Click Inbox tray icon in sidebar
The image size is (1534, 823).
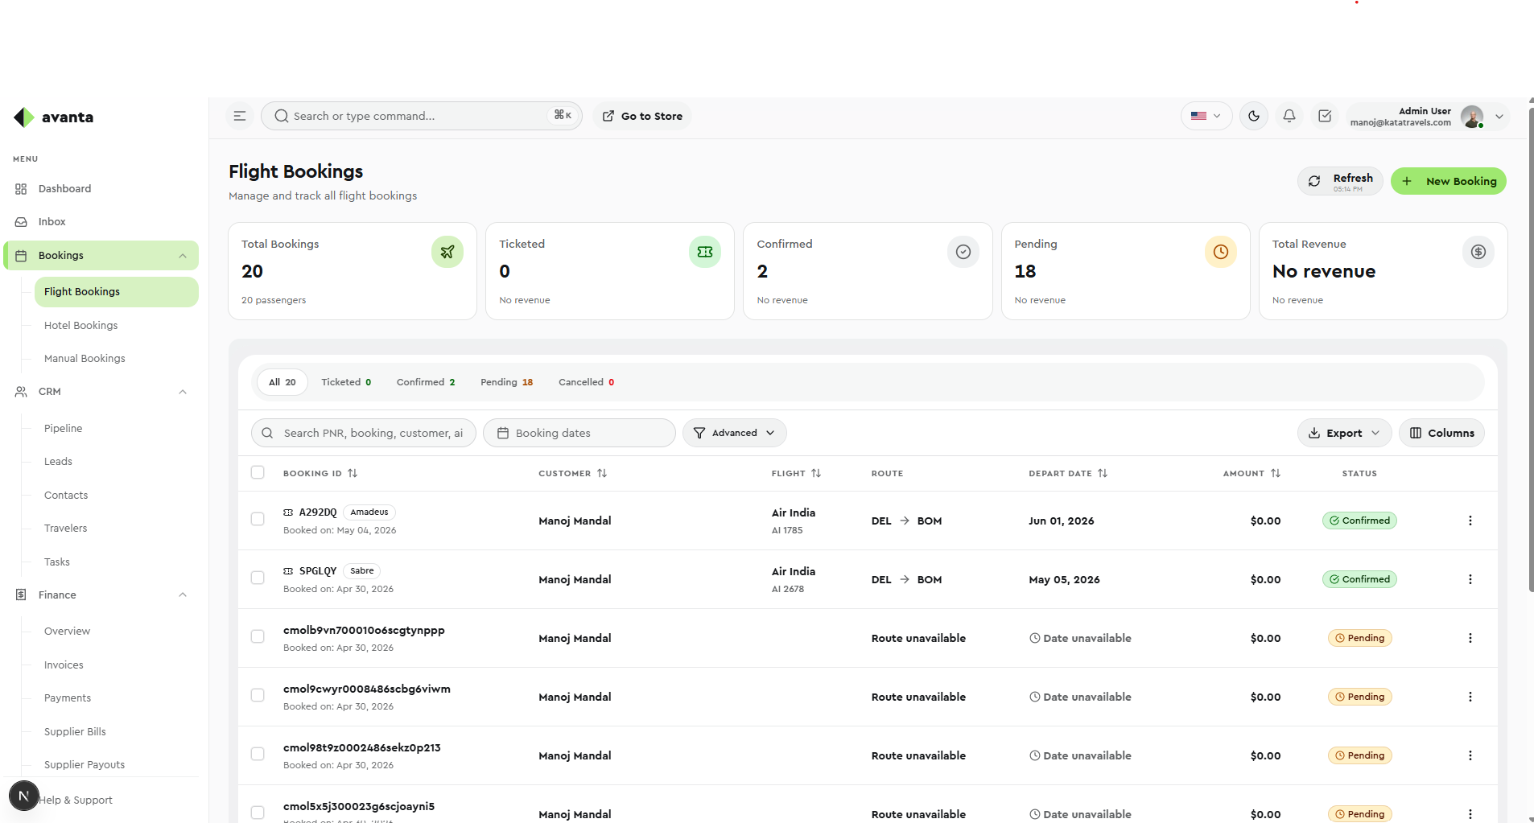[x=21, y=222]
